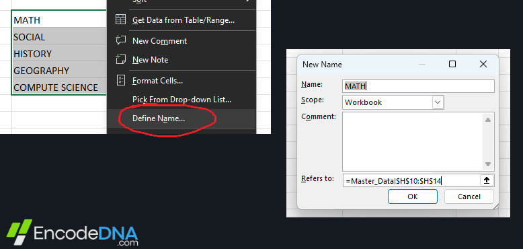
Task: Select the GEOGRAPHY cell
Action: coord(59,70)
